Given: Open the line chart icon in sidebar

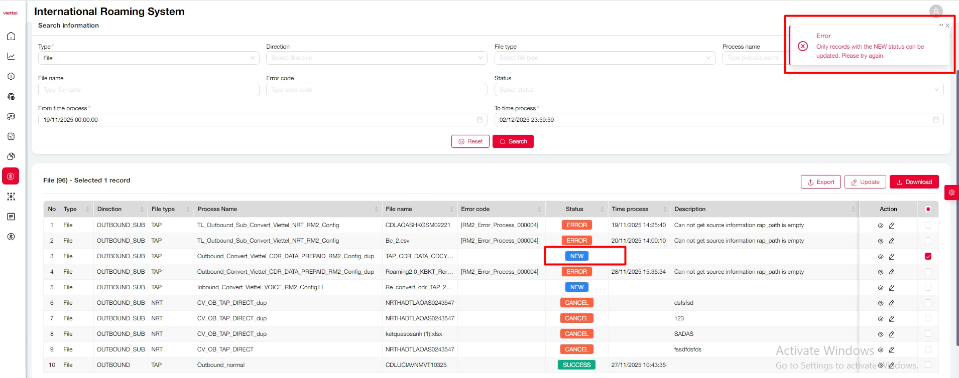Looking at the screenshot, I should pos(11,56).
